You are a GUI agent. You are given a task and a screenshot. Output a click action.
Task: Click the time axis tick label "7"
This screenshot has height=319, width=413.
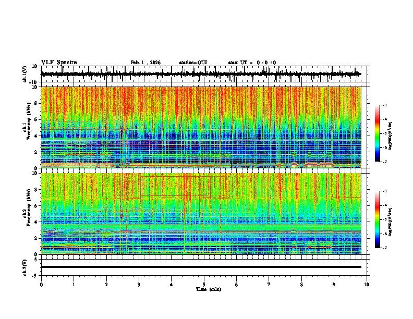point(269,285)
